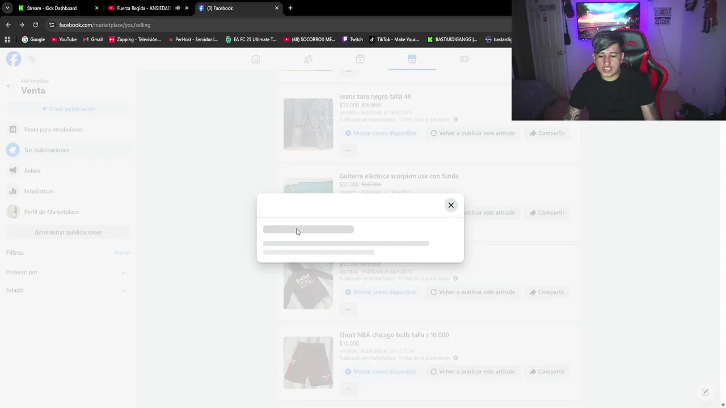The height and width of the screenshot is (408, 726).
Task: Republish the Jeans zara negro listing
Action: tap(473, 133)
